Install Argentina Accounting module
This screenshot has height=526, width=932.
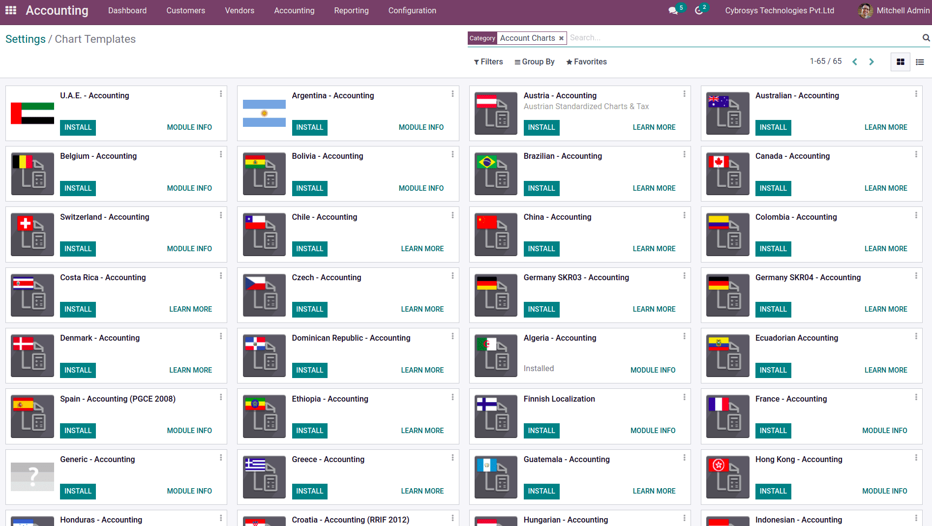coord(309,127)
